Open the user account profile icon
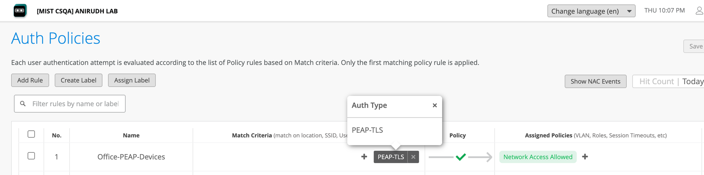 tap(699, 11)
